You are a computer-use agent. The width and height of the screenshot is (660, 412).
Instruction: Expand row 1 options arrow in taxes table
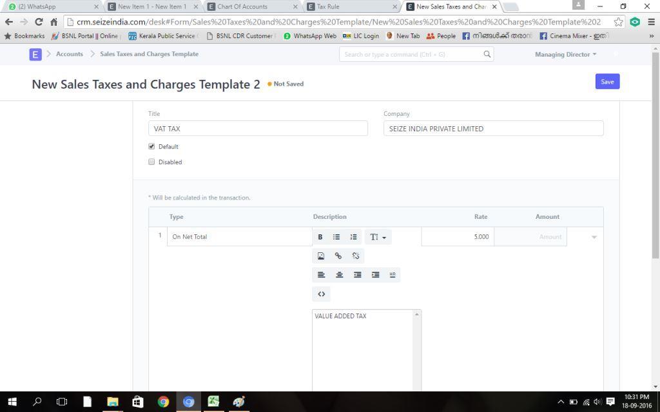click(594, 237)
